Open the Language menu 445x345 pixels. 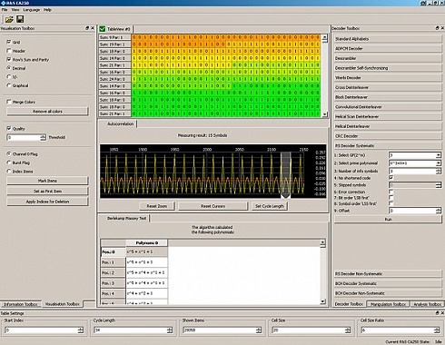click(x=32, y=10)
